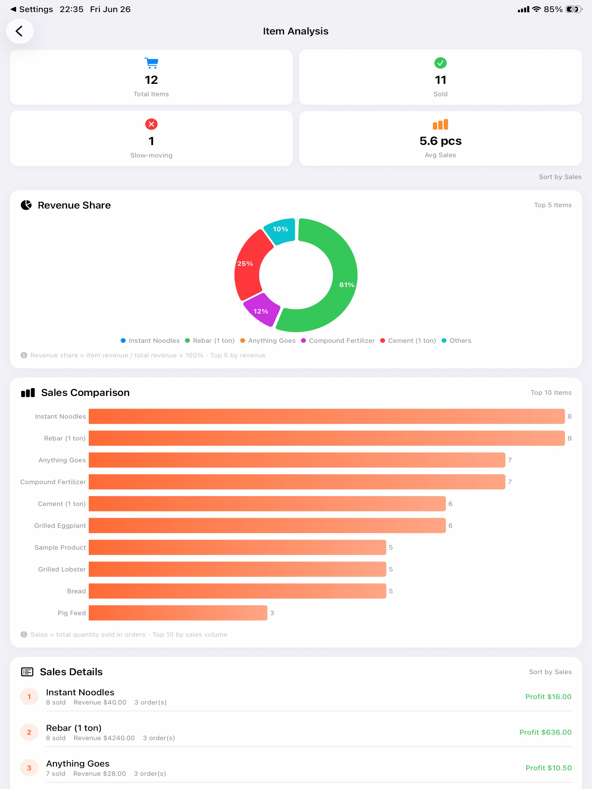592x789 pixels.
Task: Tap the Revenue $4240.00 text
Action: [x=104, y=738]
